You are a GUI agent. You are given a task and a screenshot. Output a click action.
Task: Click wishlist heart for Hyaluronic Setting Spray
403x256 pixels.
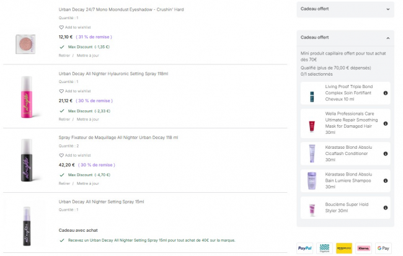(x=61, y=92)
